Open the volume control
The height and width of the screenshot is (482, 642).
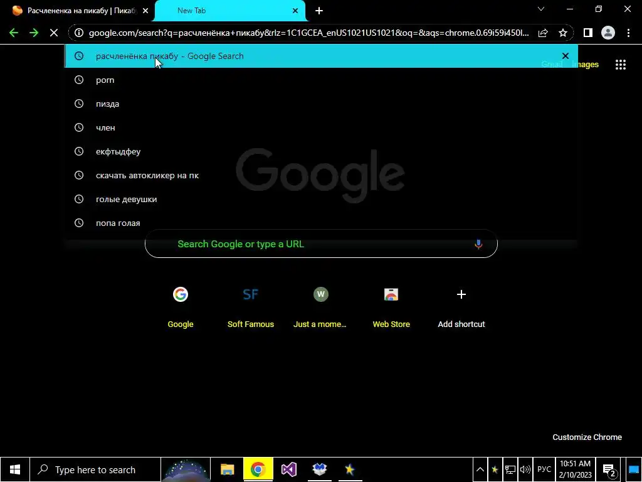(x=525, y=469)
